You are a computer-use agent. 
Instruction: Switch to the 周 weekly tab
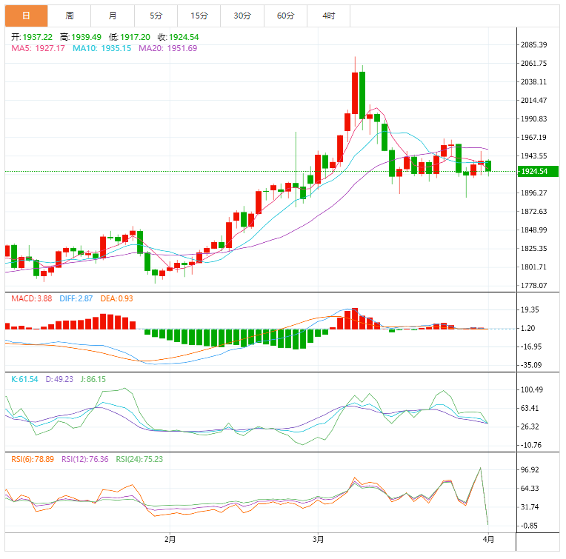(70, 16)
